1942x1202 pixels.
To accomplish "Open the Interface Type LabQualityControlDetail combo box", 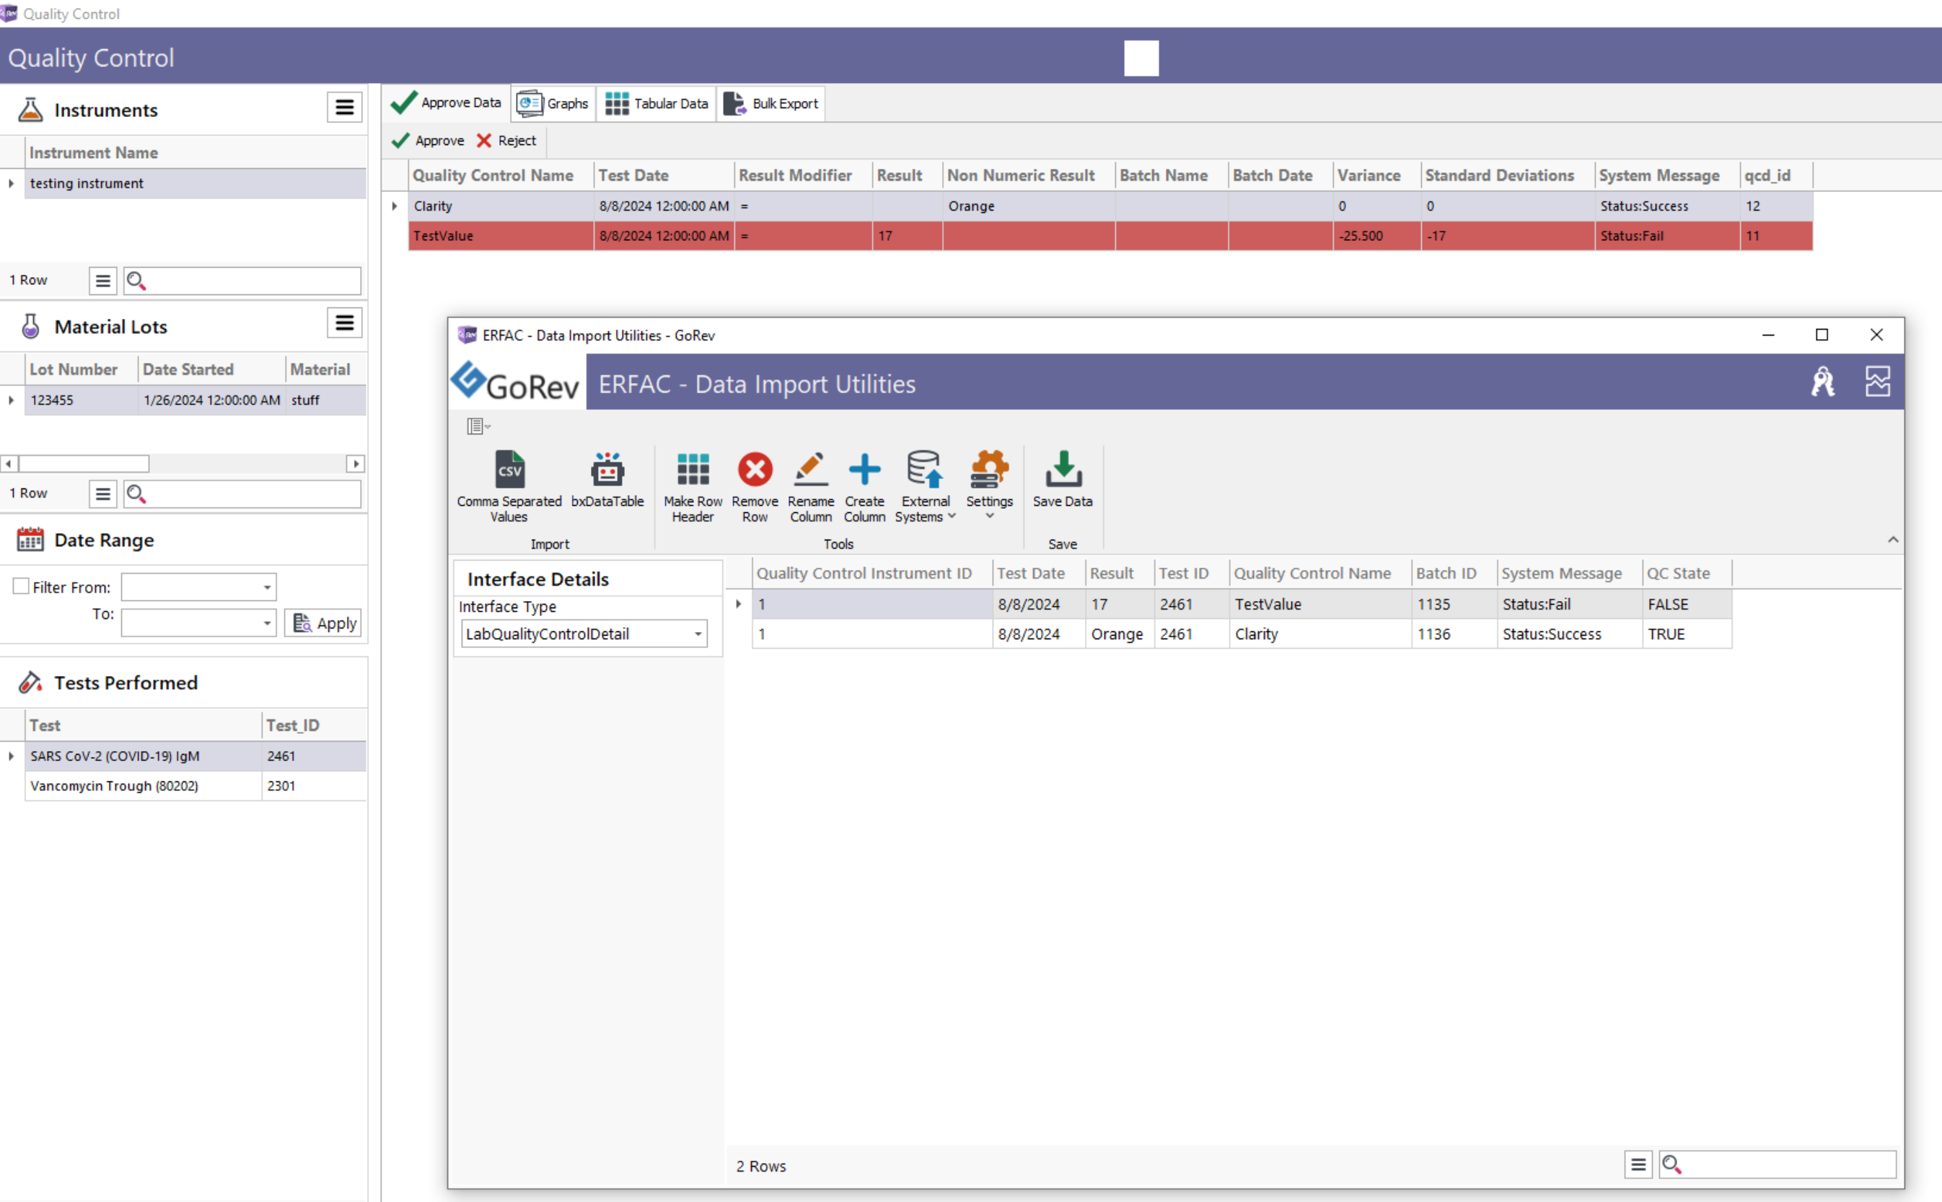I will (584, 633).
